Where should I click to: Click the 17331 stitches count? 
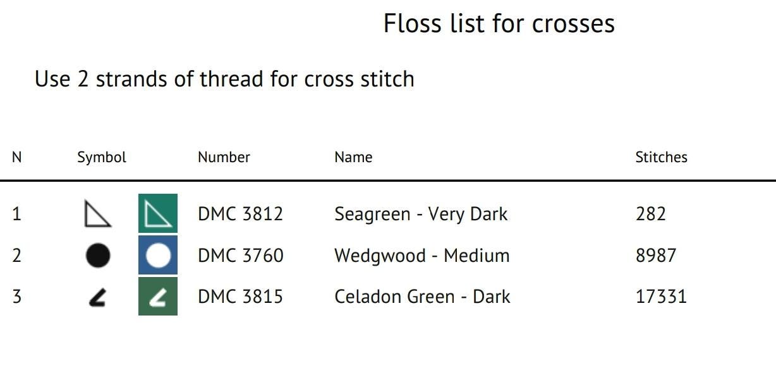pyautogui.click(x=661, y=297)
